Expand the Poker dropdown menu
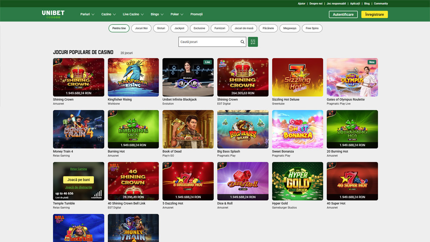Viewport: 430px width, 242px height. pos(177,14)
